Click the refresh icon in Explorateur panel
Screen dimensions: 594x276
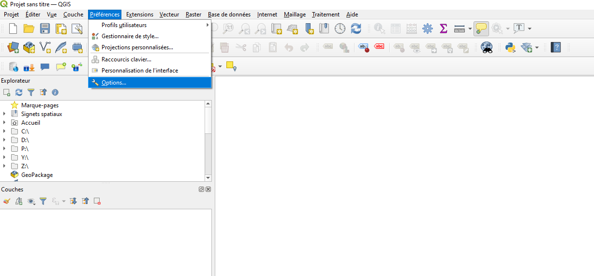(19, 92)
